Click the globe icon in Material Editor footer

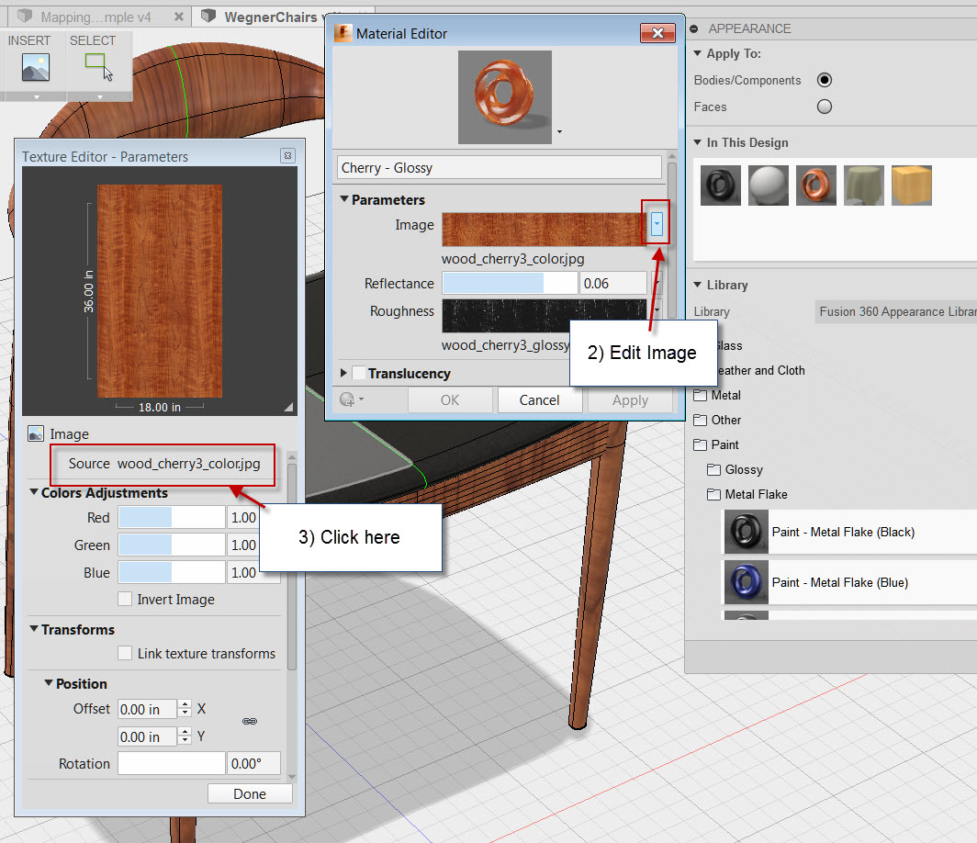click(349, 399)
